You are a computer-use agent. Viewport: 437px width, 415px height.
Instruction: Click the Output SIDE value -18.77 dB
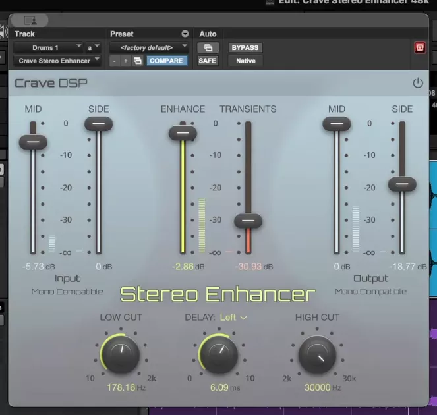(408, 267)
